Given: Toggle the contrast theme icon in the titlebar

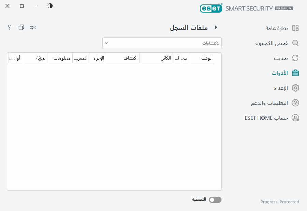Looking at the screenshot, I should [x=50, y=6].
